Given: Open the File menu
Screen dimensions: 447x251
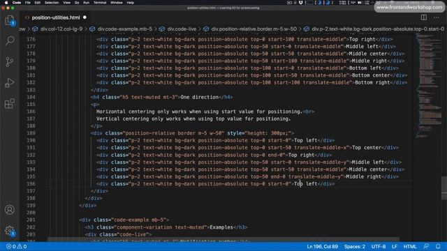Looking at the screenshot, I should (28, 3).
